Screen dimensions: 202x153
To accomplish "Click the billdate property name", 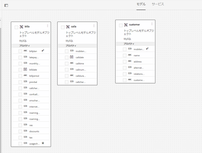I will tap(33, 70).
